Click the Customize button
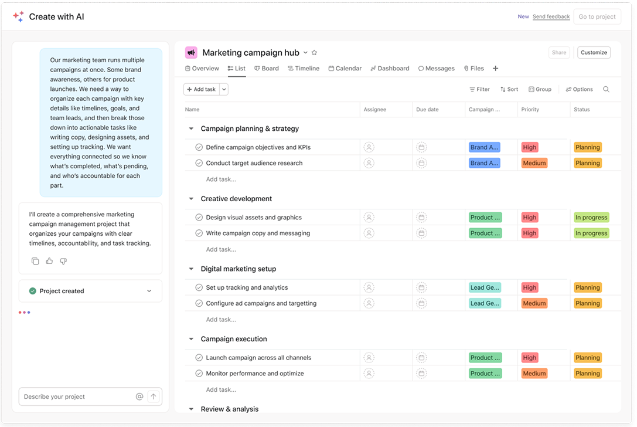 pos(594,53)
